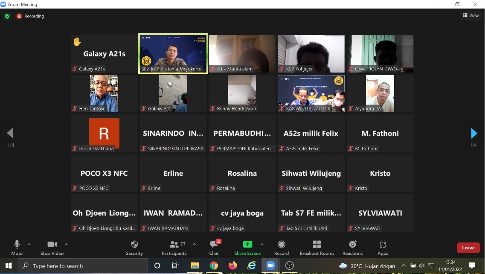Screen dimensions: 485x274
Task: Open Google Chrome from the taskbar
Action: tap(214, 266)
